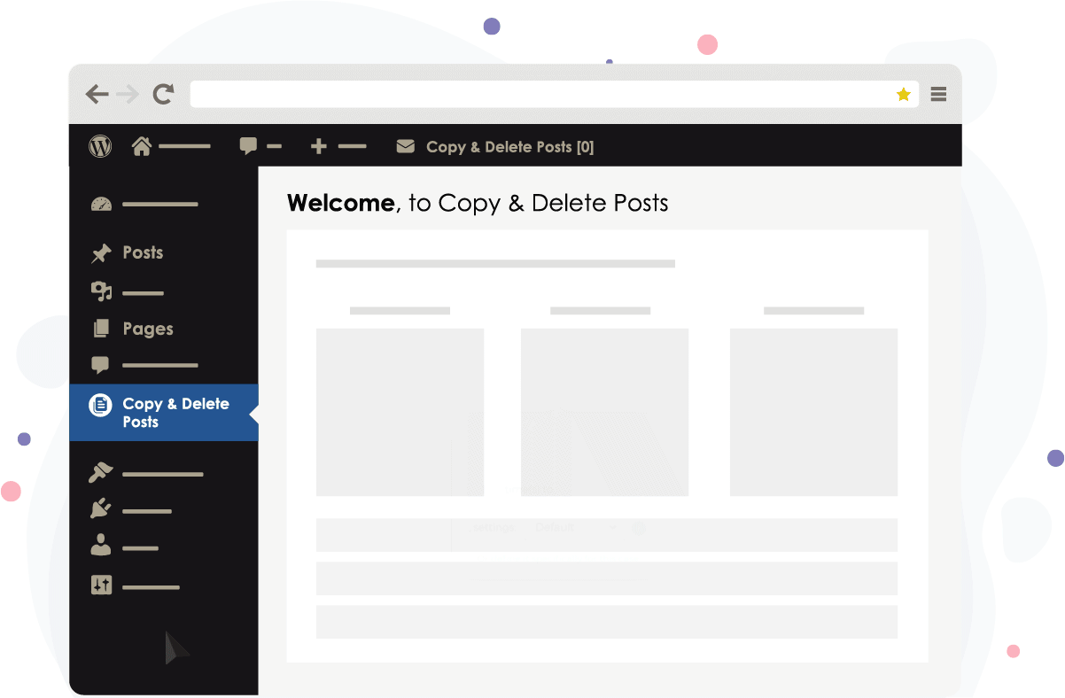Click the envelope icon in admin bar
The image size is (1065, 698).
pos(405,146)
